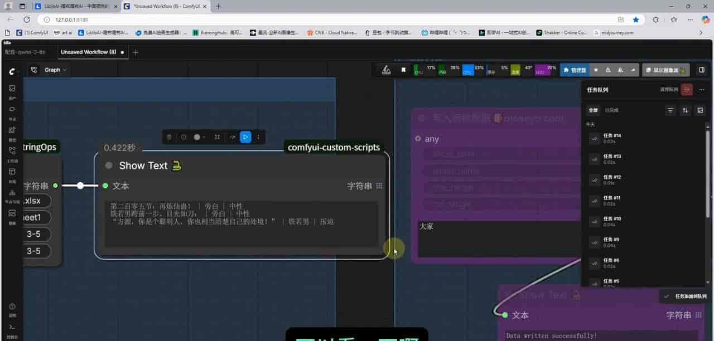Click the 文本 input socket on Show Text
Image resolution: width=714 pixels, height=341 pixels.
pos(105,186)
